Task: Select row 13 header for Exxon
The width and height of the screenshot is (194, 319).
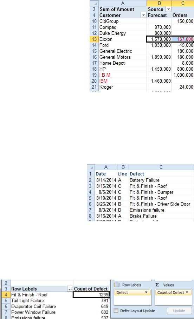Action: coord(94,39)
